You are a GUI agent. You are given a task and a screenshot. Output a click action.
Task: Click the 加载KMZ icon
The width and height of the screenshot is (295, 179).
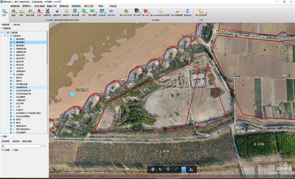(x=57, y=11)
